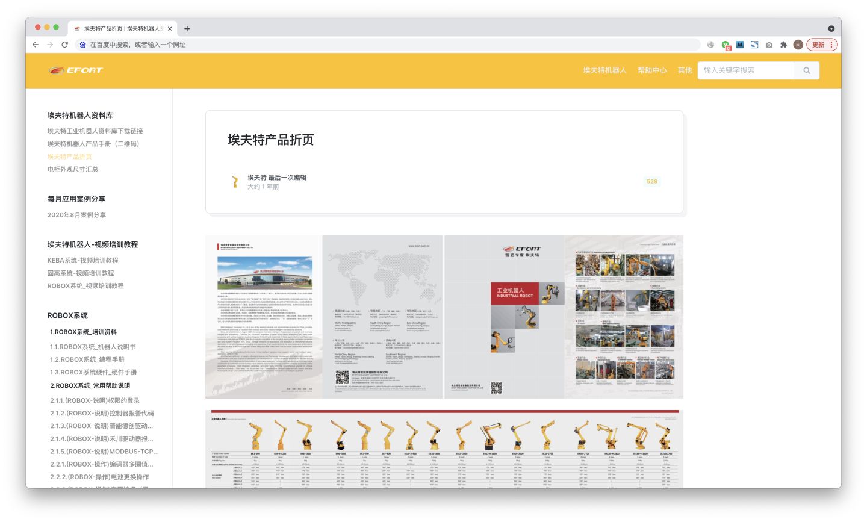Open 2.1.2.(ROBOX-说明)控制器报警代码

point(102,414)
